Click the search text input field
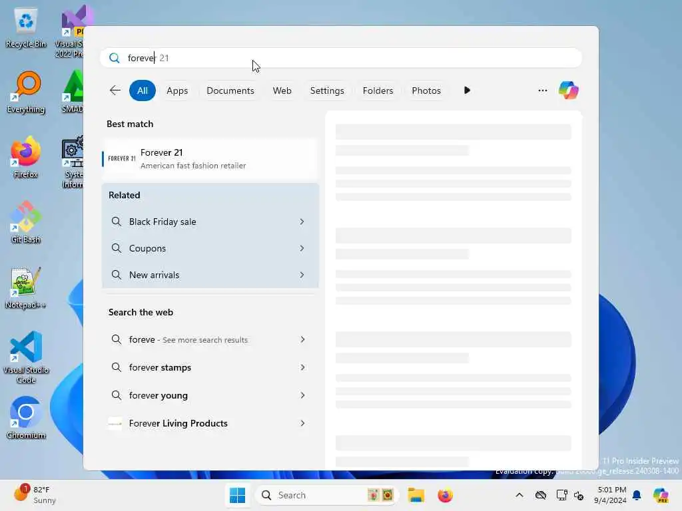 tap(341, 58)
